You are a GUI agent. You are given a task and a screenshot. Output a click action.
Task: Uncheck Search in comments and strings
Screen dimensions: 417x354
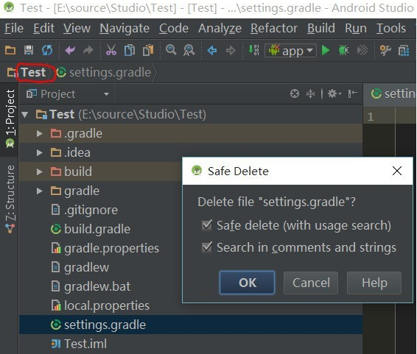point(206,247)
